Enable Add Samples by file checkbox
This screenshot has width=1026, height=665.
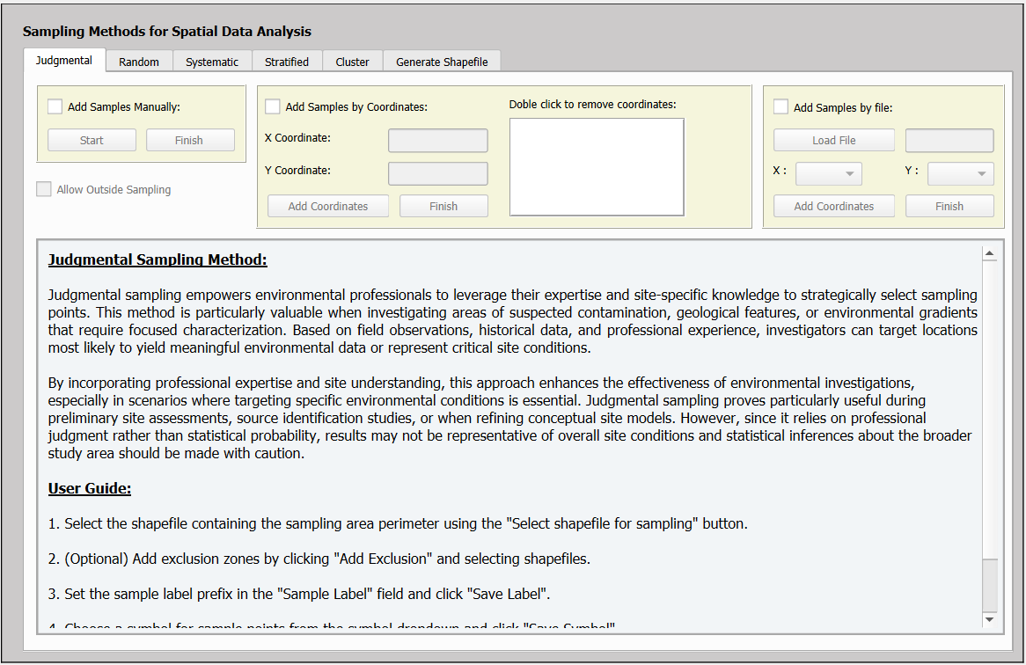780,106
